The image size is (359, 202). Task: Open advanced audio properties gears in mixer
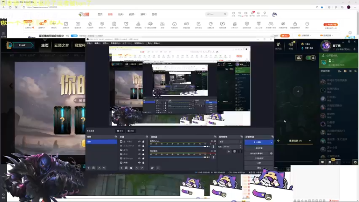coord(152,168)
